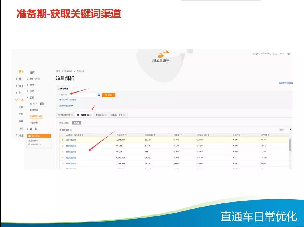This screenshot has height=227, width=304.
Task: Open 生意参谋 in the sidebar
Action: click(x=34, y=110)
